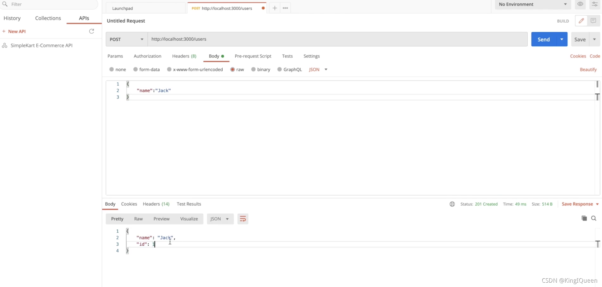
Task: Open the environment quick look eye icon
Action: click(x=580, y=4)
